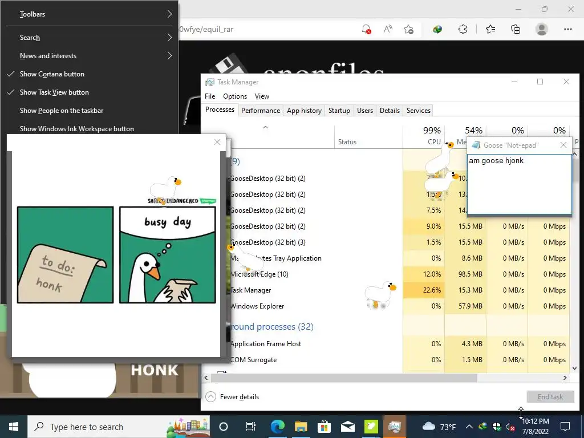The width and height of the screenshot is (584, 438).
Task: Click the Edge address bar URL text
Action: pyautogui.click(x=206, y=29)
